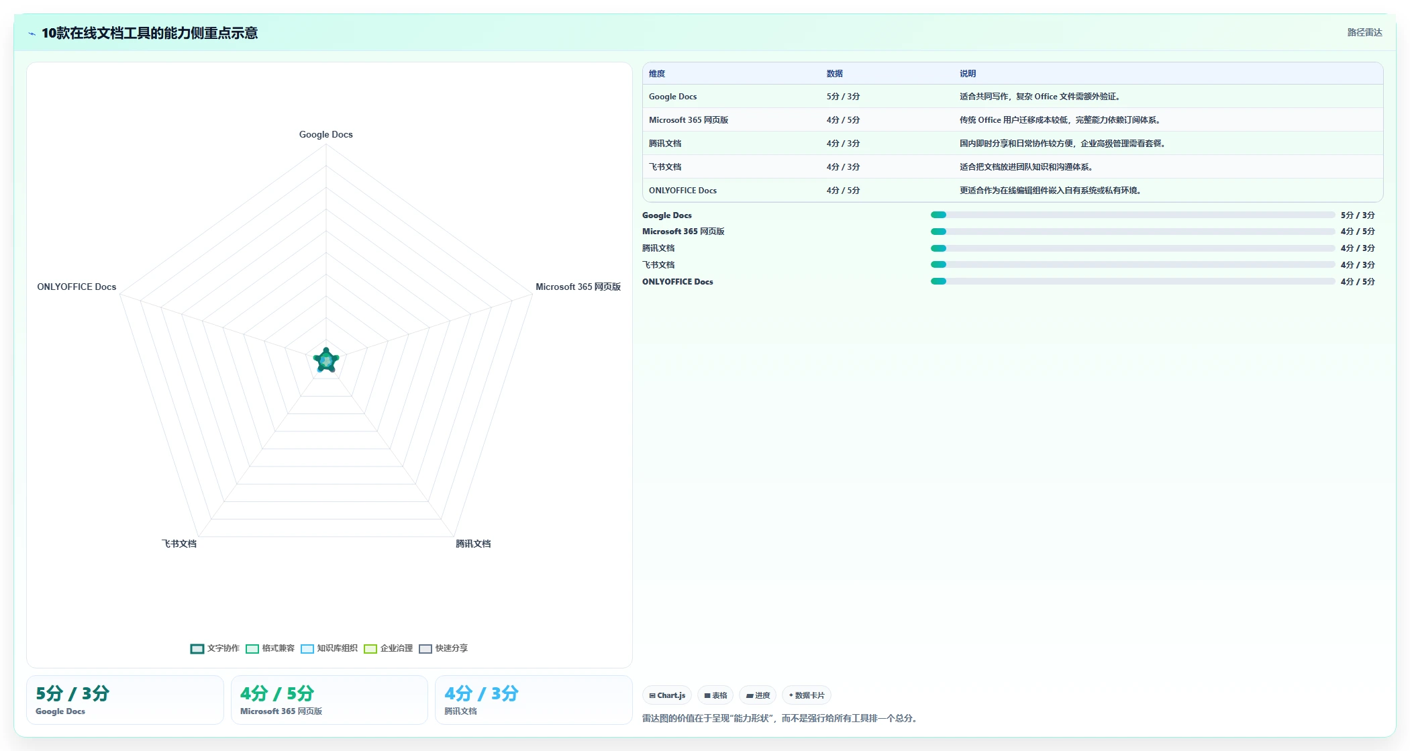
Task: Click 更适合作为在线编辑组件 description cell
Action: 1050,191
